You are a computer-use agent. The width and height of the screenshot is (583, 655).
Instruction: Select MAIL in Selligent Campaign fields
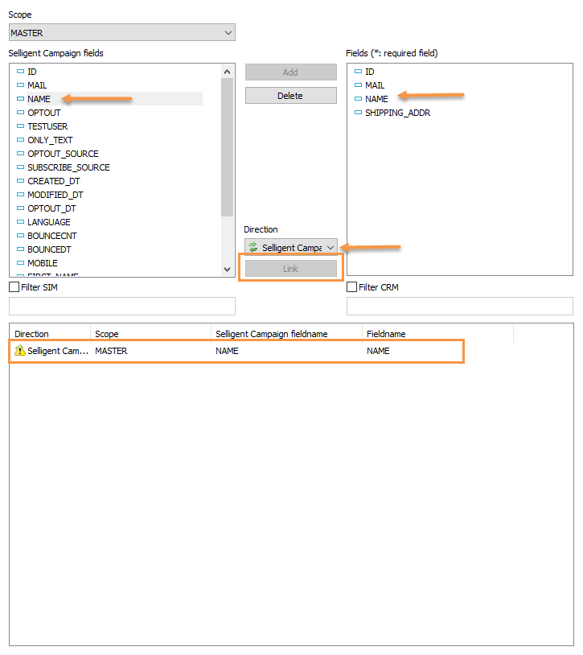[x=37, y=85]
